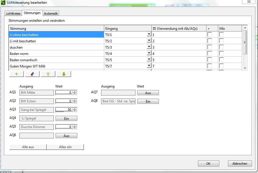The height and width of the screenshot is (173, 258).
Task: Click the table's scroll-down arrow
Action: (x=245, y=68)
